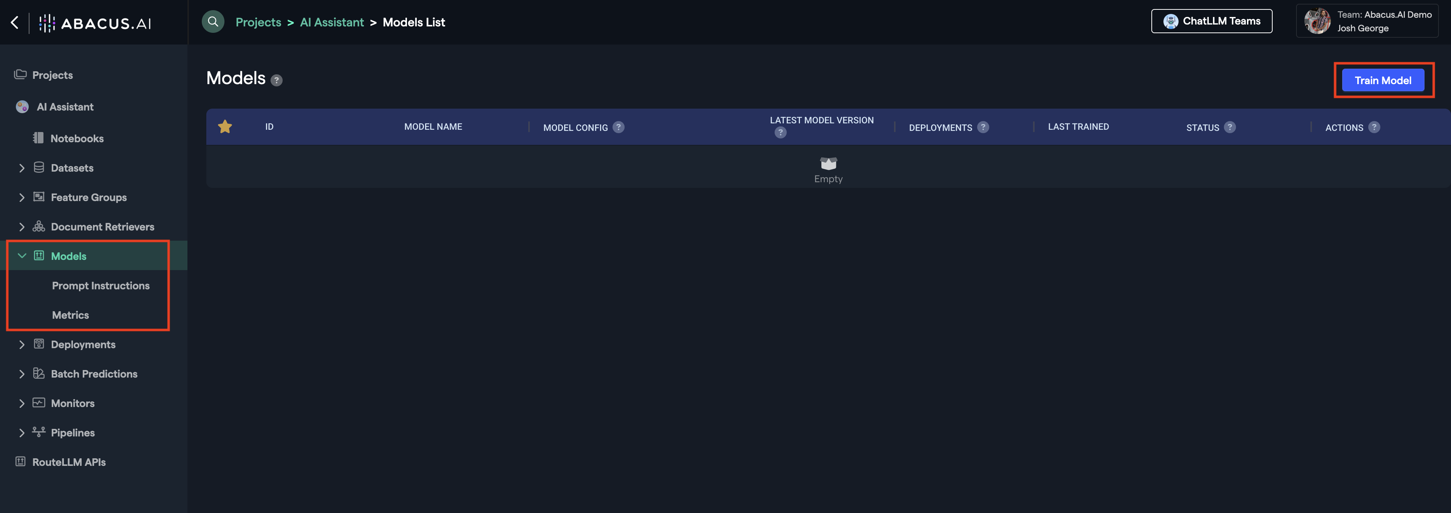Click Status column help icon
The image size is (1451, 513).
coord(1230,127)
